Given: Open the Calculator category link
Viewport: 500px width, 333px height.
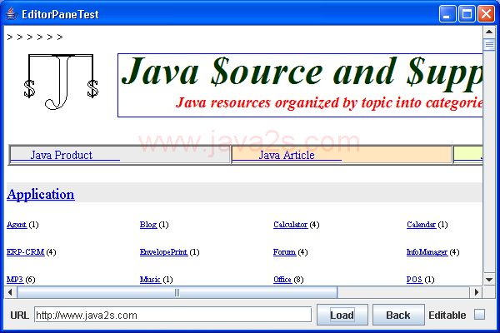Looking at the screenshot, I should (291, 225).
